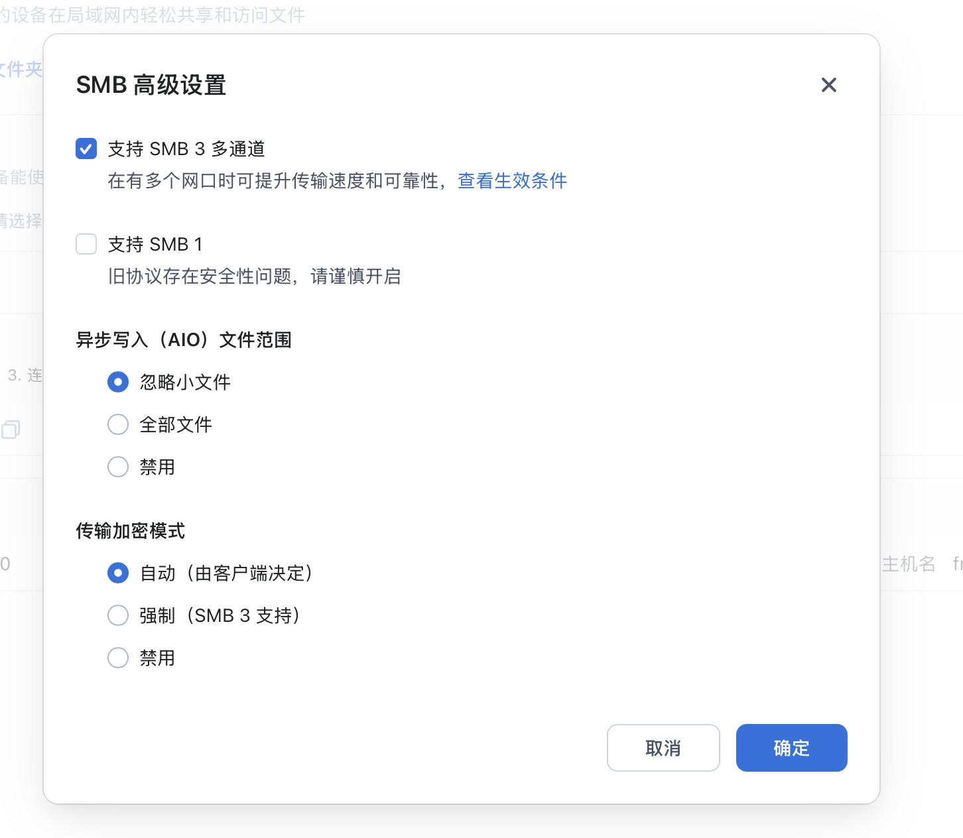
Task: Close the SMB 高级设置 dialog with X
Action: click(x=828, y=85)
